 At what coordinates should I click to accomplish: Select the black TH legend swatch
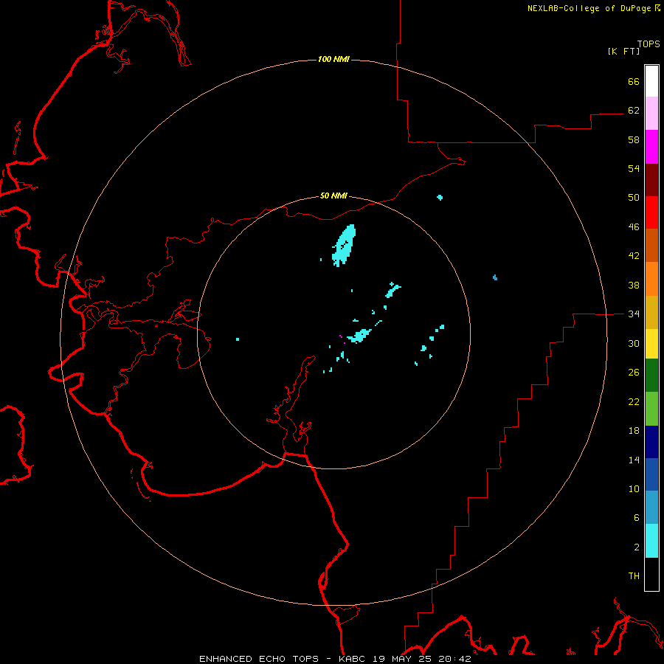[651, 574]
